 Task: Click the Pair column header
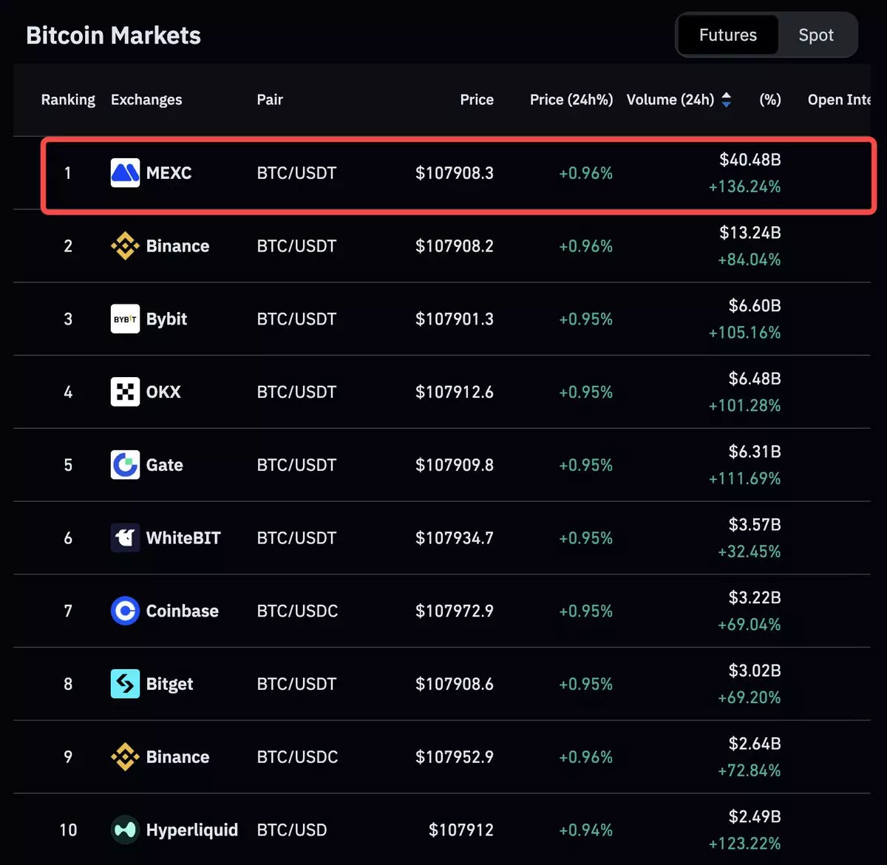click(x=270, y=100)
